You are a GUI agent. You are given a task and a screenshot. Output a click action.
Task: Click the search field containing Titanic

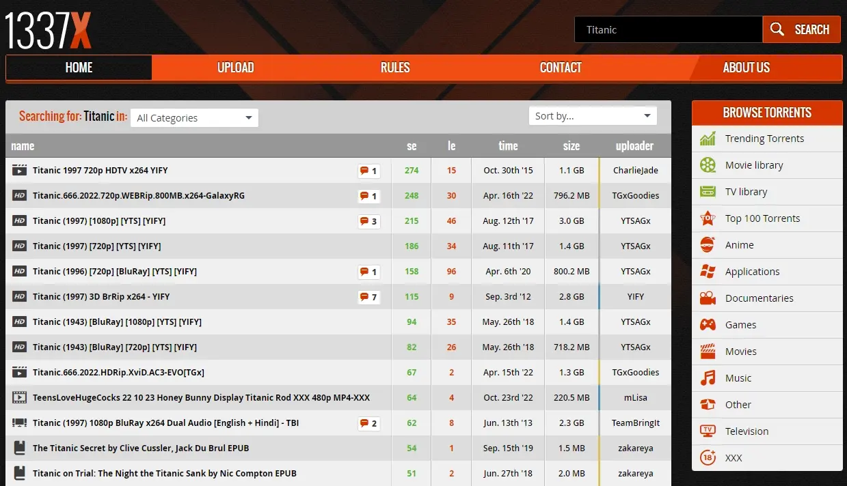click(667, 30)
